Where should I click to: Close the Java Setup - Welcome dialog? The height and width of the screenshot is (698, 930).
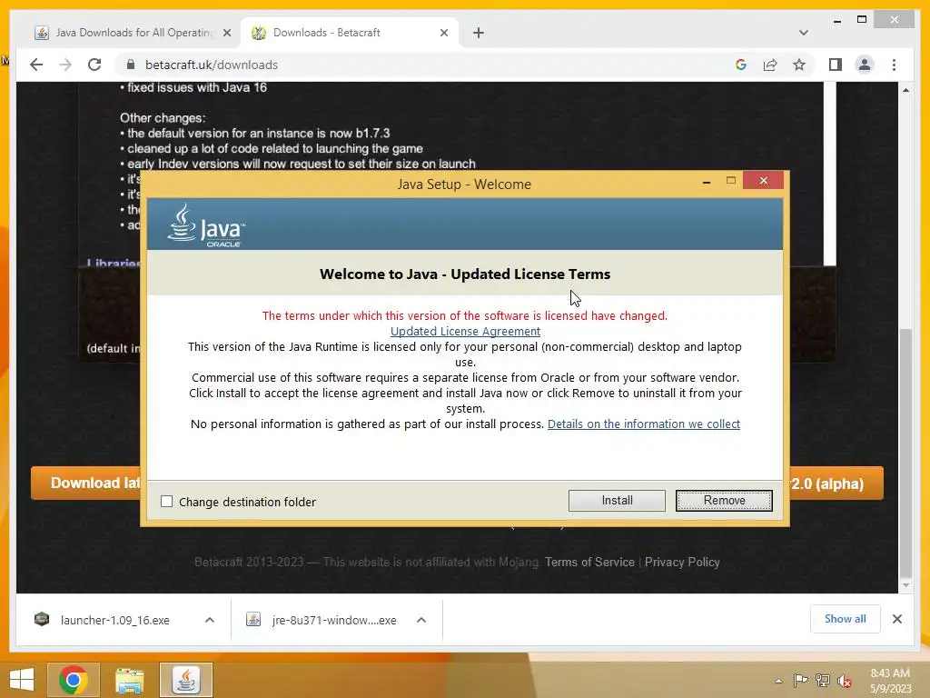coord(763,181)
